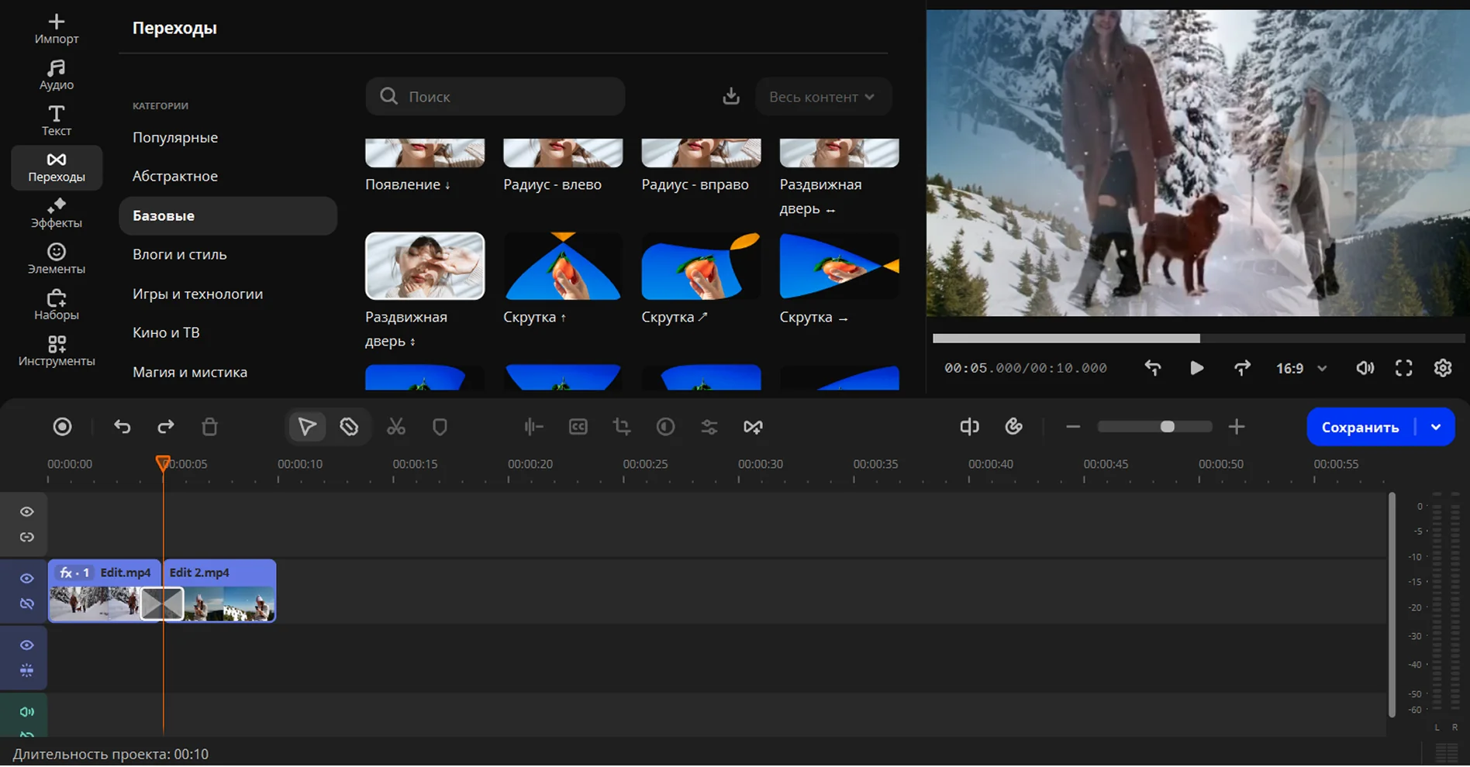Toggle visibility of the Edit.mp4 track
The height and width of the screenshot is (767, 1470).
pyautogui.click(x=26, y=579)
